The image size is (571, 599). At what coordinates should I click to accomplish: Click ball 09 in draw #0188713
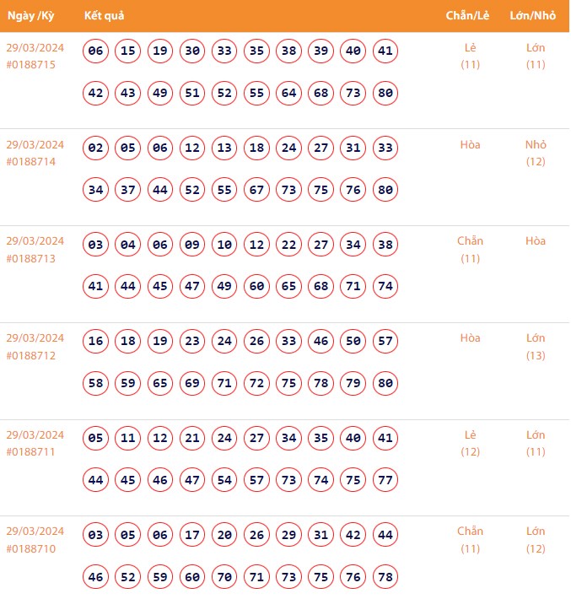[192, 246]
